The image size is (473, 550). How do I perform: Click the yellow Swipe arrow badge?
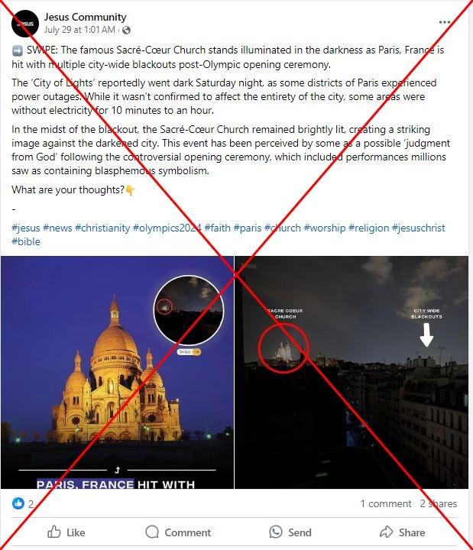(190, 351)
